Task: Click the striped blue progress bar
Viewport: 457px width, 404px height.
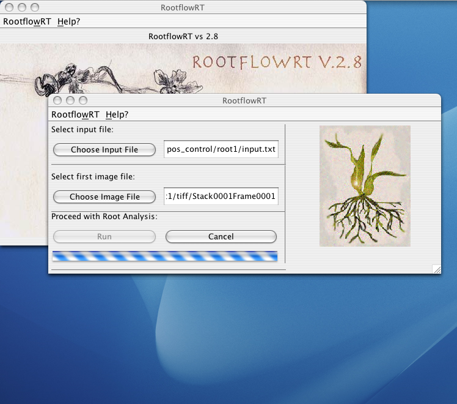Action: pyautogui.click(x=165, y=256)
